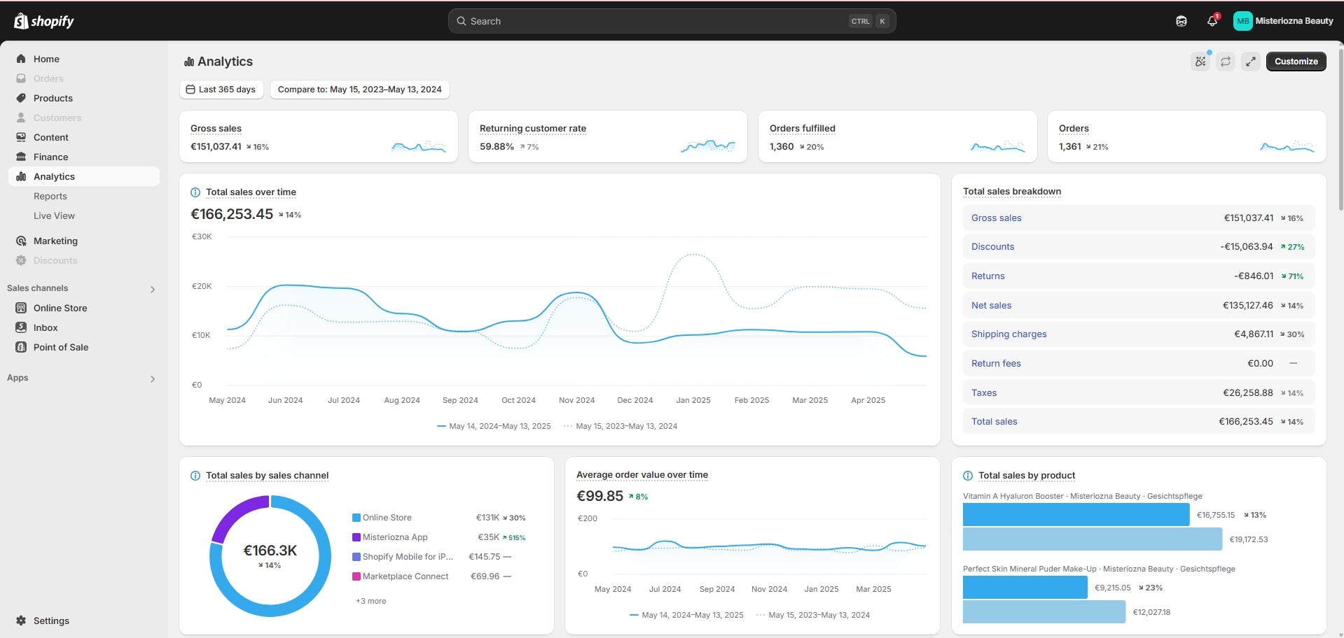Open Settings gear in the sidebar
The height and width of the screenshot is (638, 1344).
[x=21, y=621]
